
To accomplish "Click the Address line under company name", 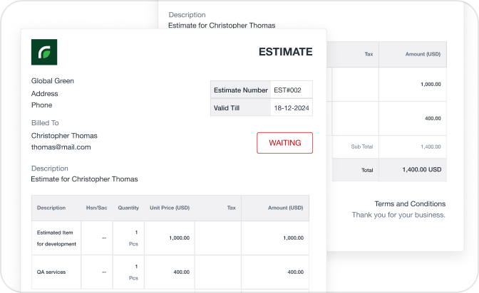I will coord(45,94).
